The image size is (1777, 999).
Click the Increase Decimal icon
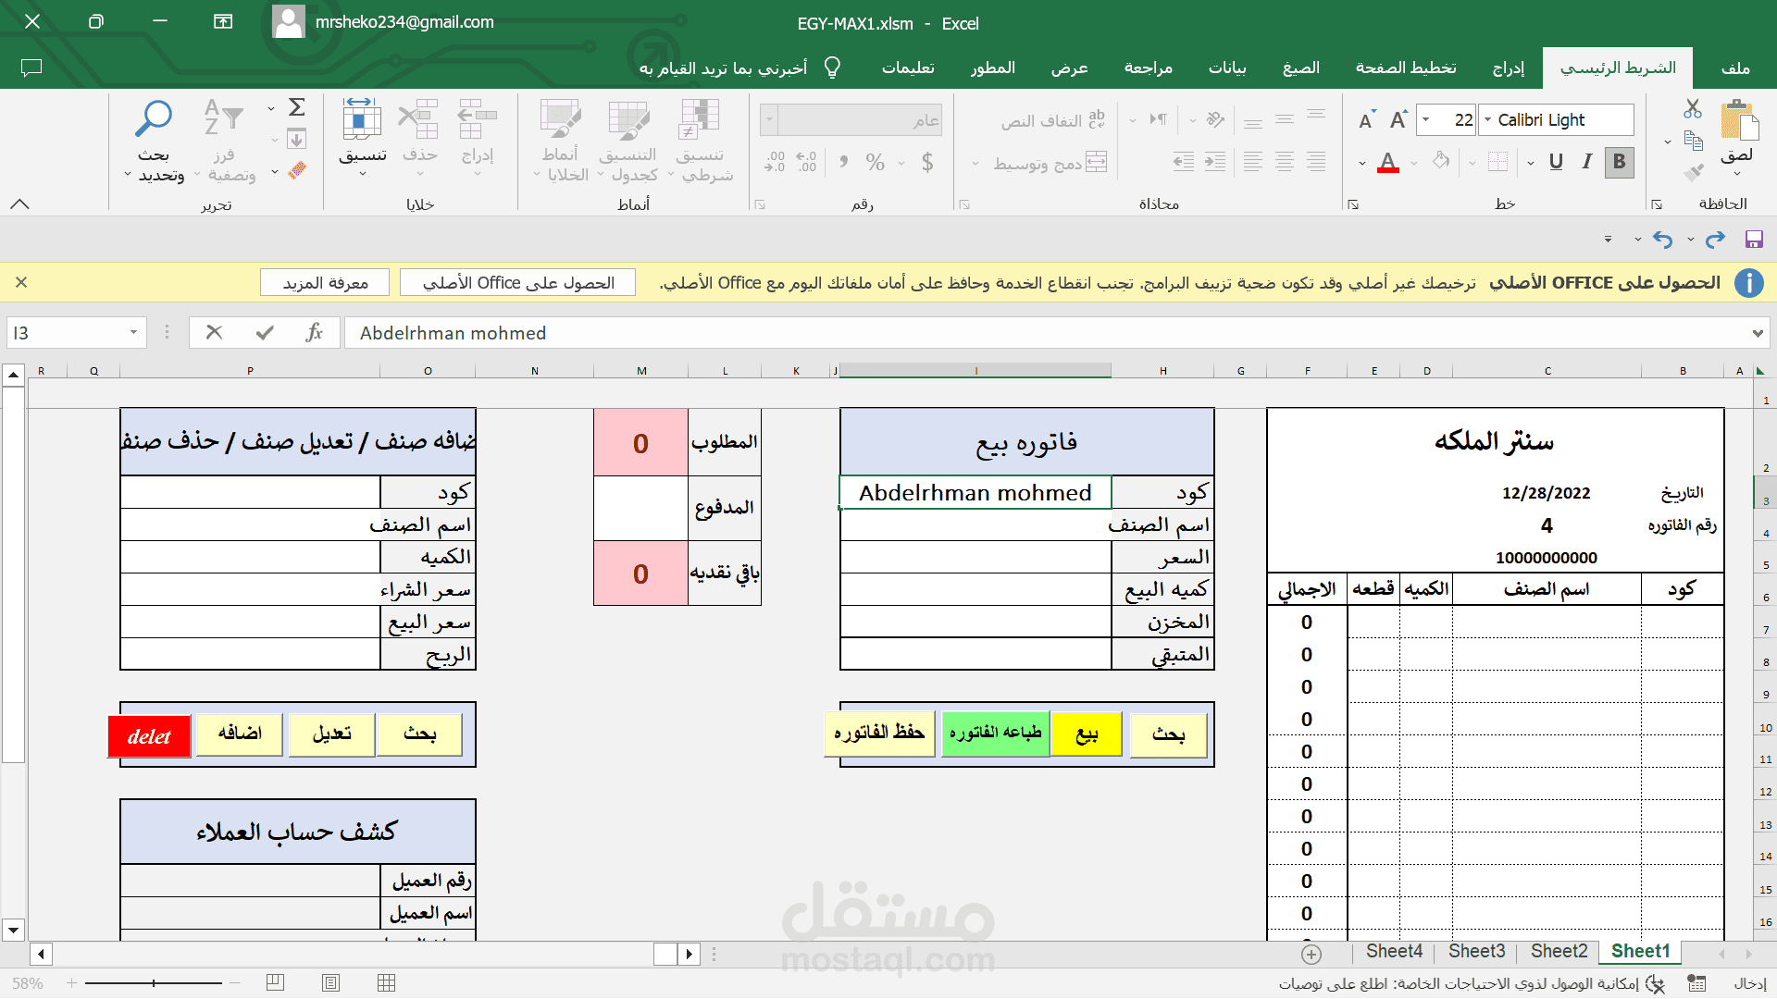coord(806,163)
